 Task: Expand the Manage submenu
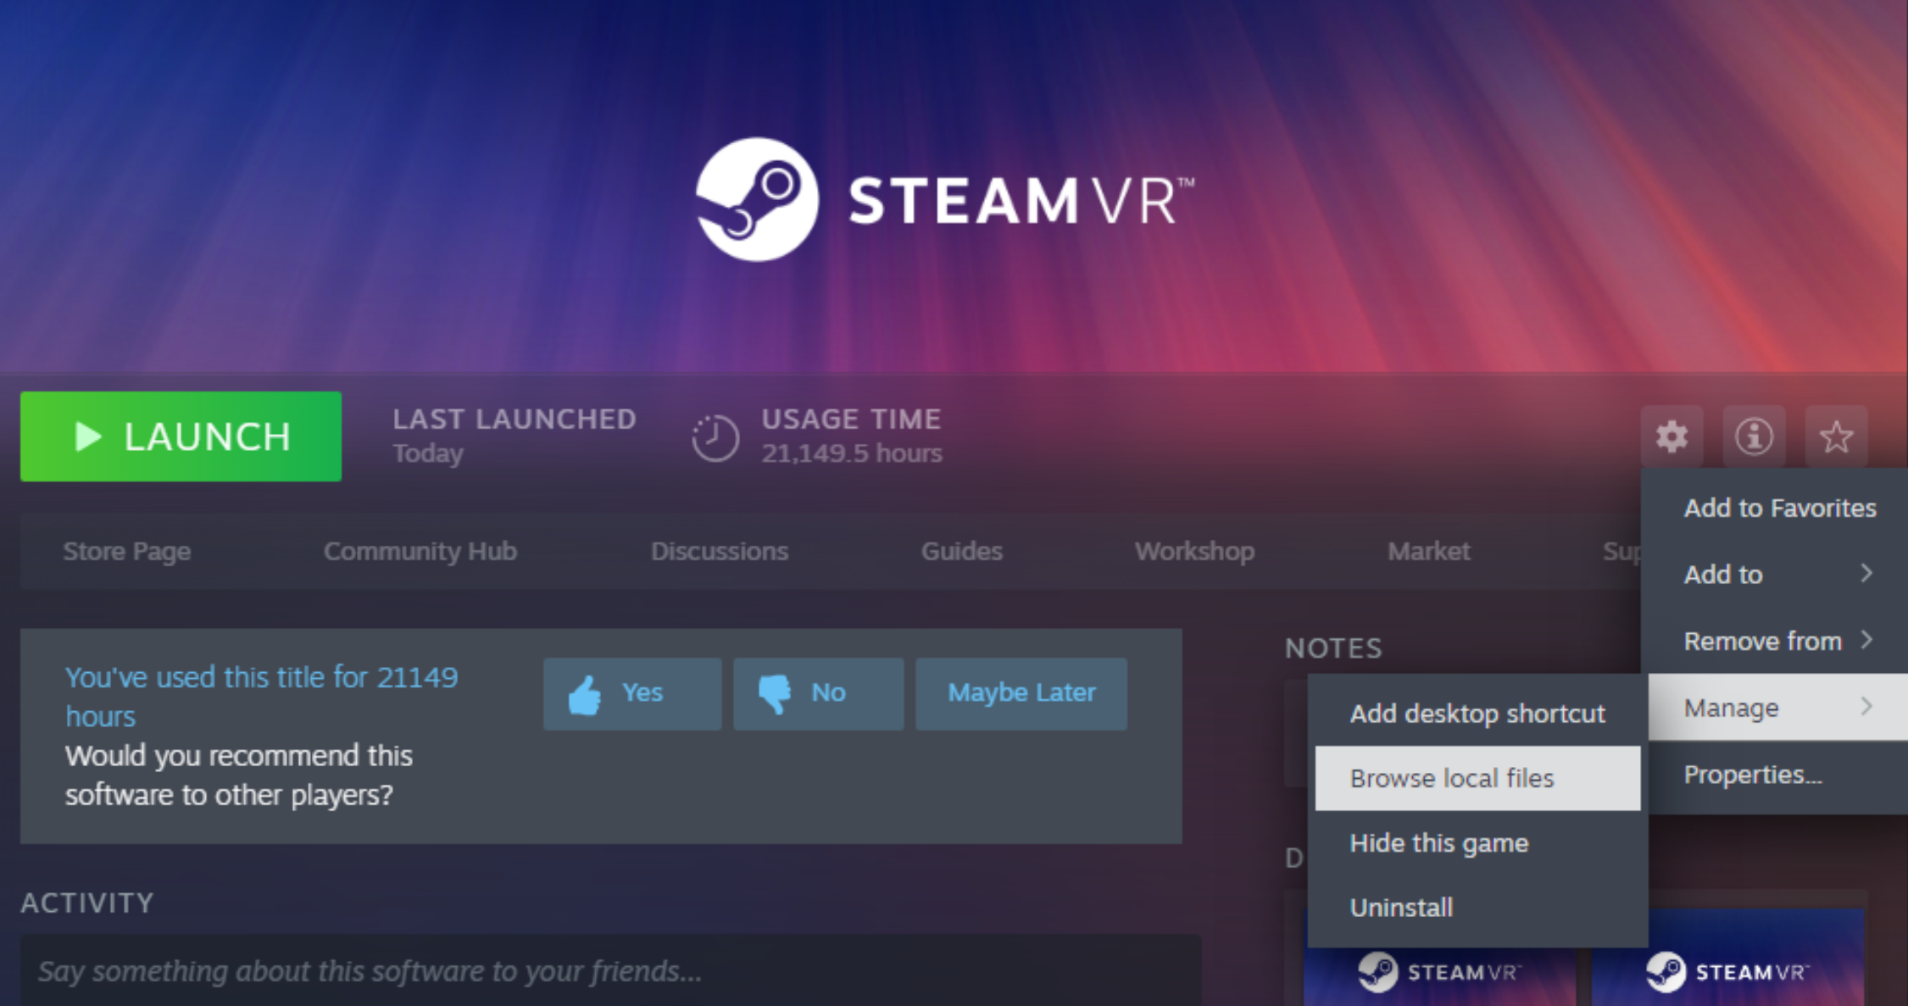point(1776,708)
